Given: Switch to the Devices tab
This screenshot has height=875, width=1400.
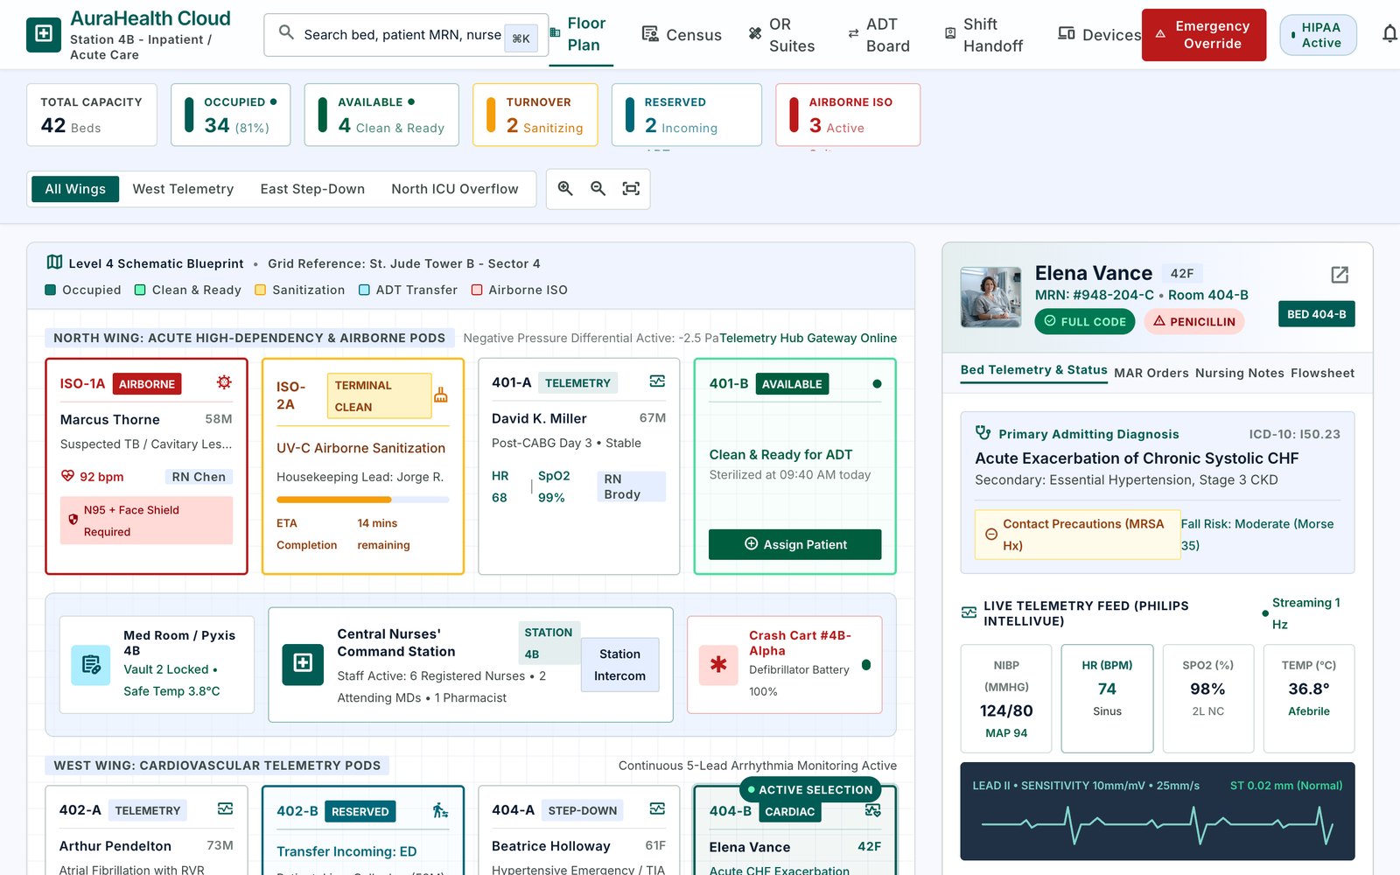Looking at the screenshot, I should click(x=1099, y=35).
